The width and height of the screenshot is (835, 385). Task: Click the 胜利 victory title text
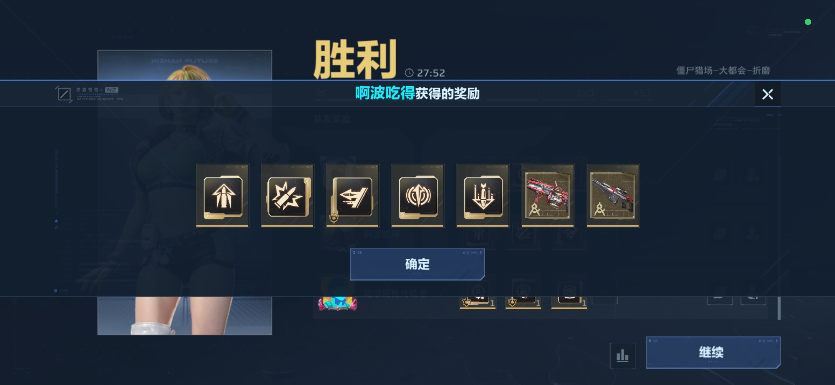coord(355,59)
